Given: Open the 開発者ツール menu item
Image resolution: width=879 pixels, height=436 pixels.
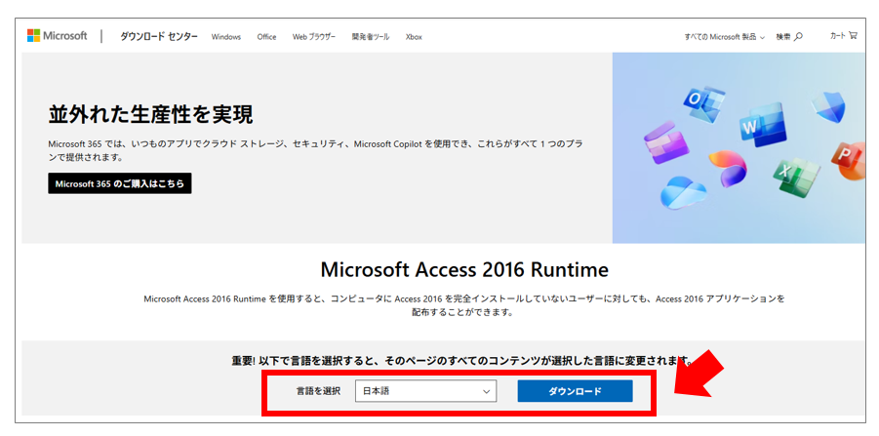Looking at the screenshot, I should coord(371,37).
